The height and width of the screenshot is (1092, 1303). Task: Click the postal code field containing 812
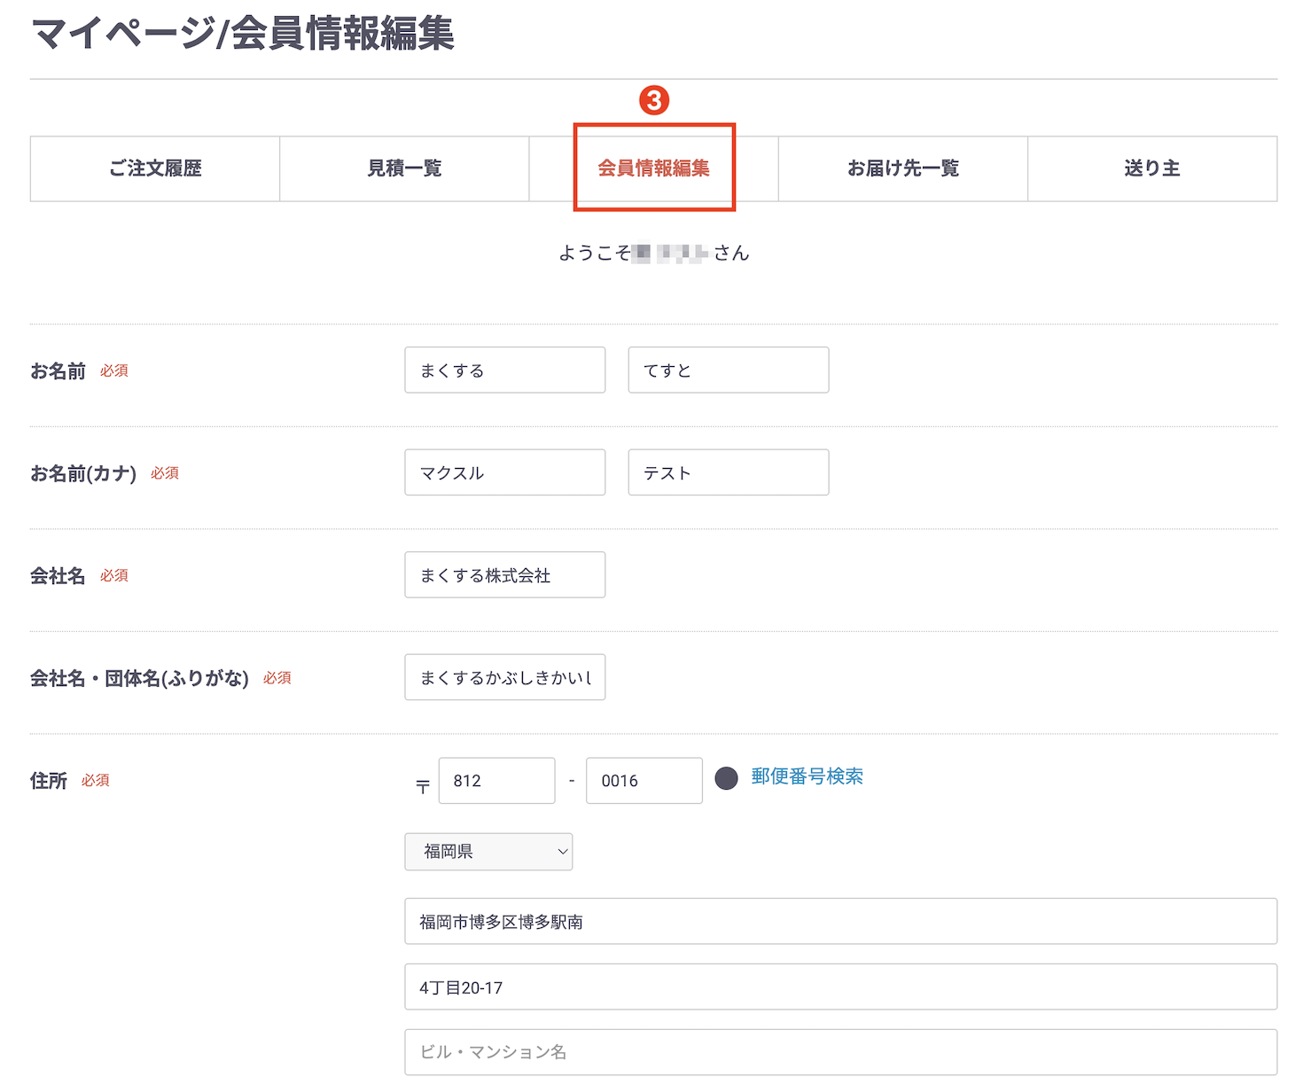tap(496, 781)
